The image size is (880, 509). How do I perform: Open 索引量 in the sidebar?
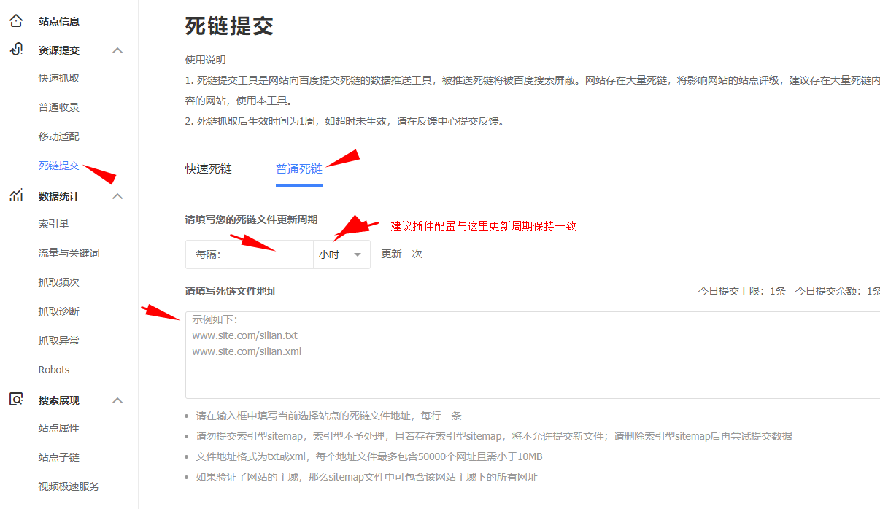click(x=54, y=224)
